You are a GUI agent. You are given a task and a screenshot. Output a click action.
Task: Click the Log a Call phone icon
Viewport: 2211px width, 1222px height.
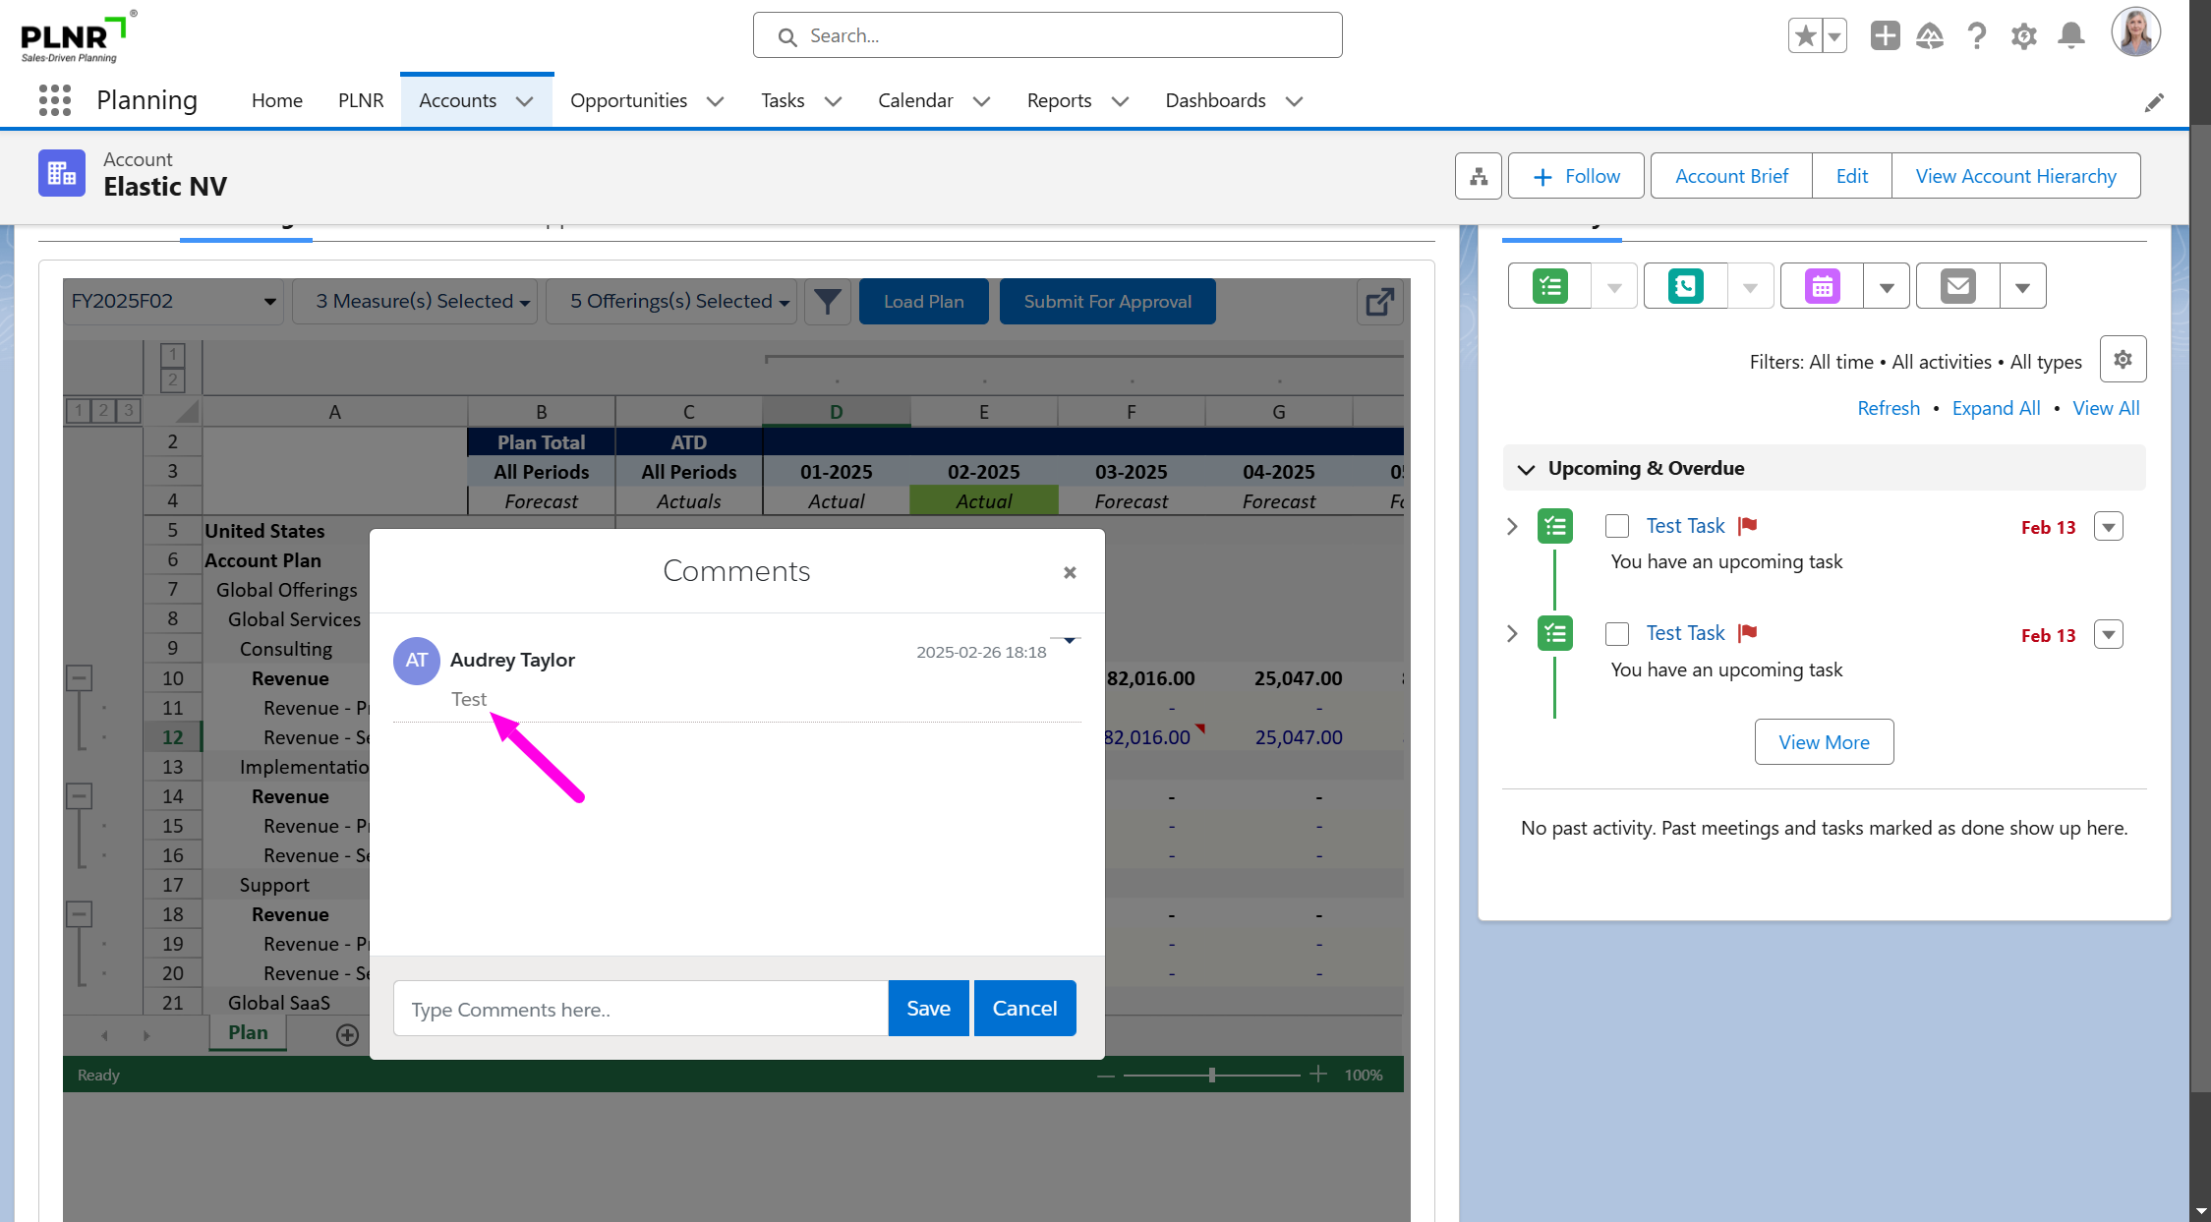pos(1685,286)
